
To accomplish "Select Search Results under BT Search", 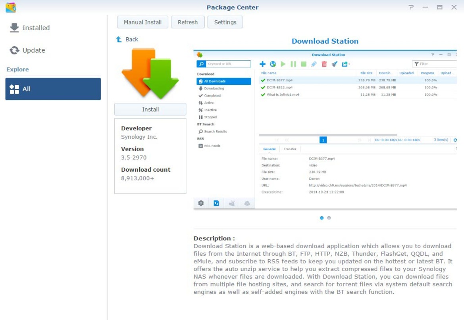I will (213, 131).
